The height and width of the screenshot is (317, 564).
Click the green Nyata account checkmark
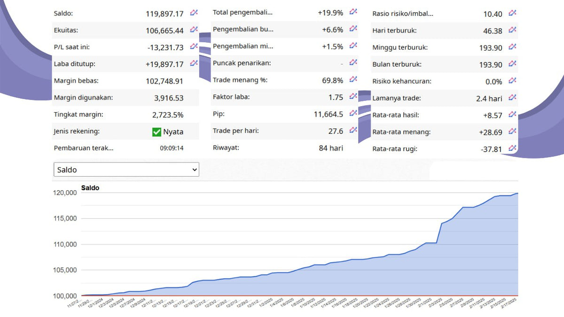click(x=157, y=132)
